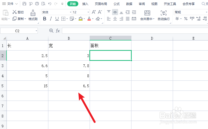Viewport: 208px width, 129px height.
Task: Click the 自动换行 wrap text button
Action: (164, 15)
